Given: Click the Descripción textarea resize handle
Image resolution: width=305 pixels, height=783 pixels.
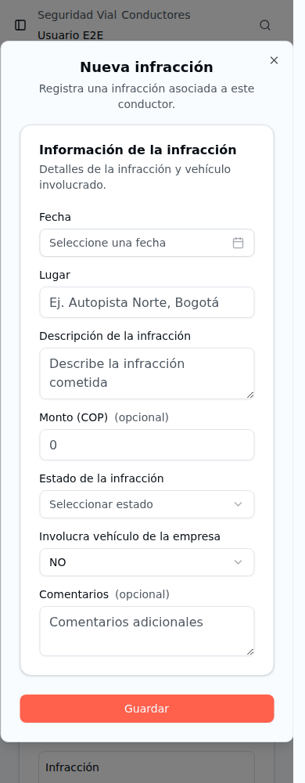Looking at the screenshot, I should [250, 395].
